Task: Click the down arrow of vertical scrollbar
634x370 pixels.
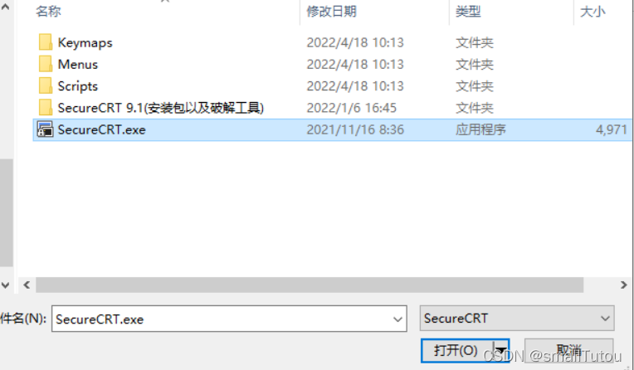Action: coord(6,285)
